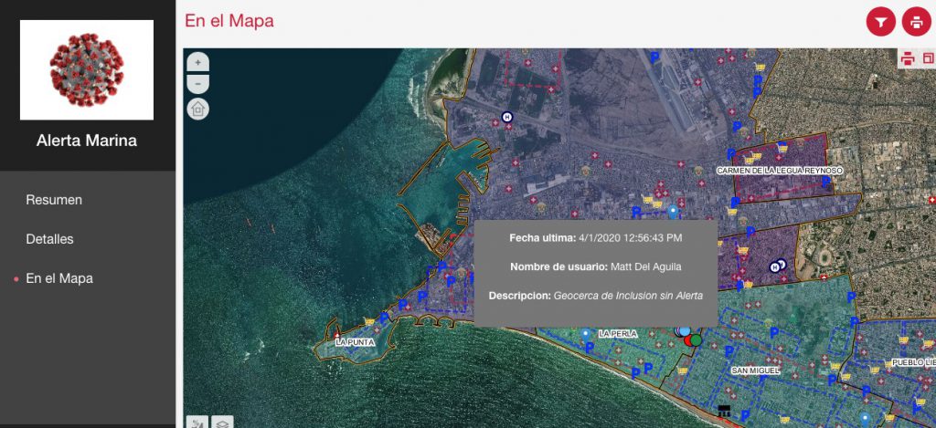Click the hospital H markers right of the popup
The image size is (936, 428).
coord(777,266)
